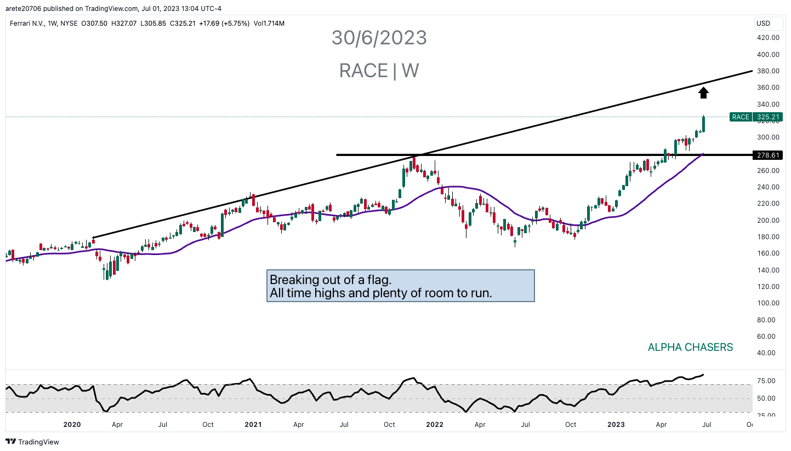This screenshot has width=791, height=451.
Task: Click the 400.00 price axis label
Action: (768, 54)
